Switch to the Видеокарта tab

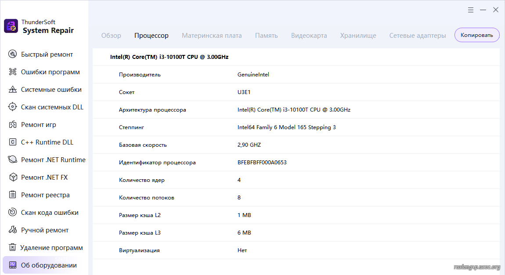[309, 36]
